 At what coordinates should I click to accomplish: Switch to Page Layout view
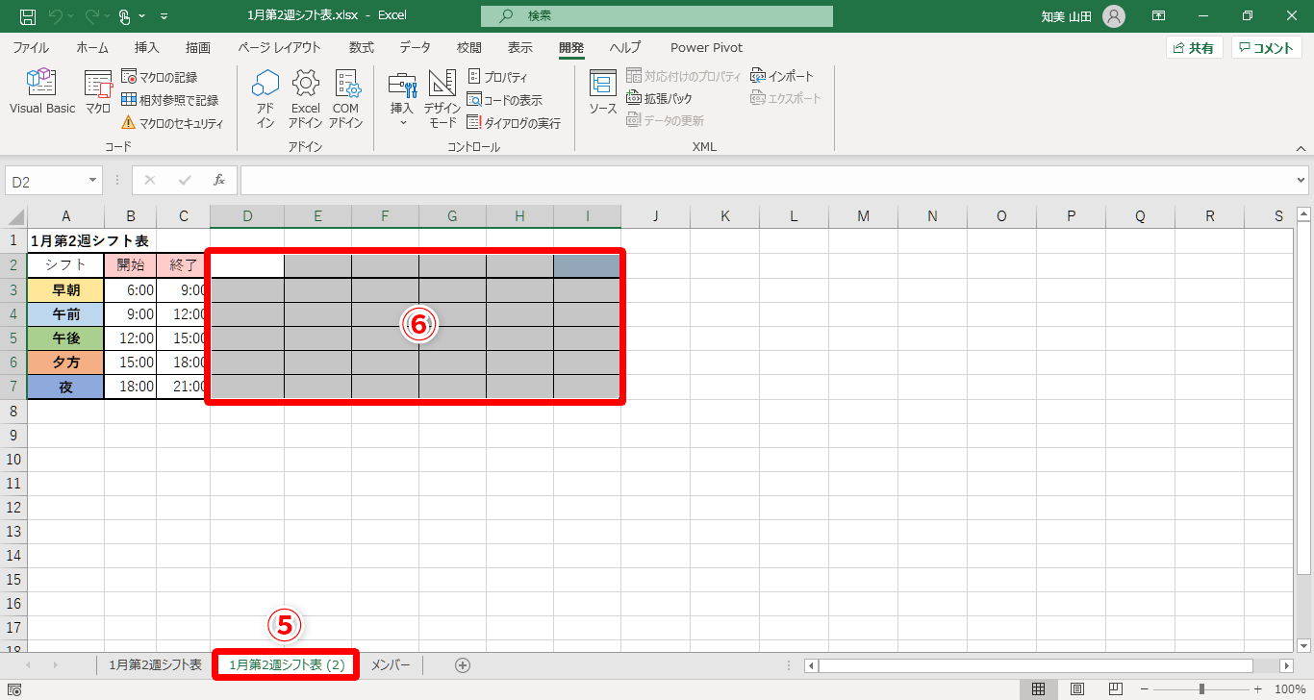(x=1077, y=689)
